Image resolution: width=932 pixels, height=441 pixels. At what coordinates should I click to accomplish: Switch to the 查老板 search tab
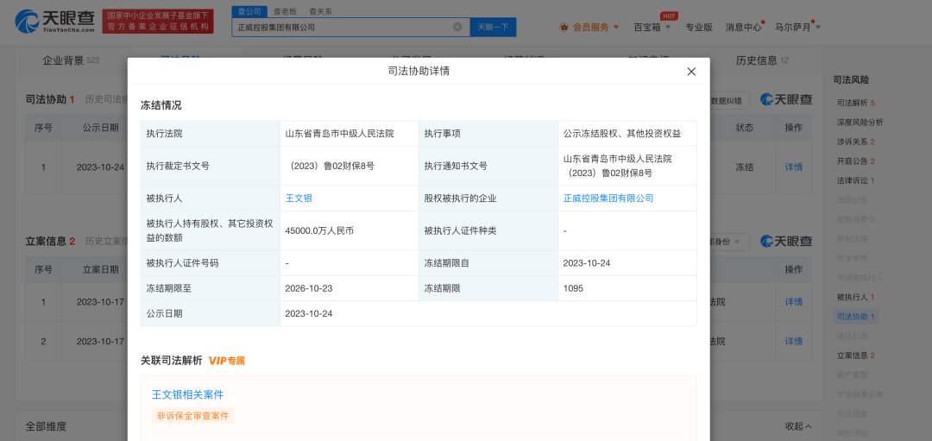tap(286, 11)
